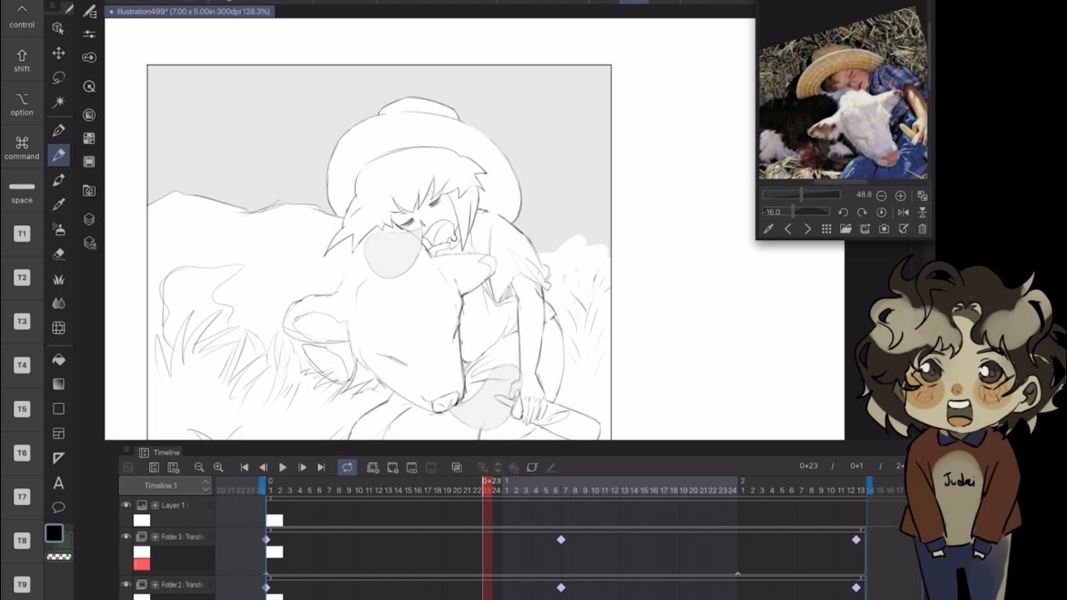The width and height of the screenshot is (1067, 600).
Task: Step to the next frame
Action: [x=302, y=467]
